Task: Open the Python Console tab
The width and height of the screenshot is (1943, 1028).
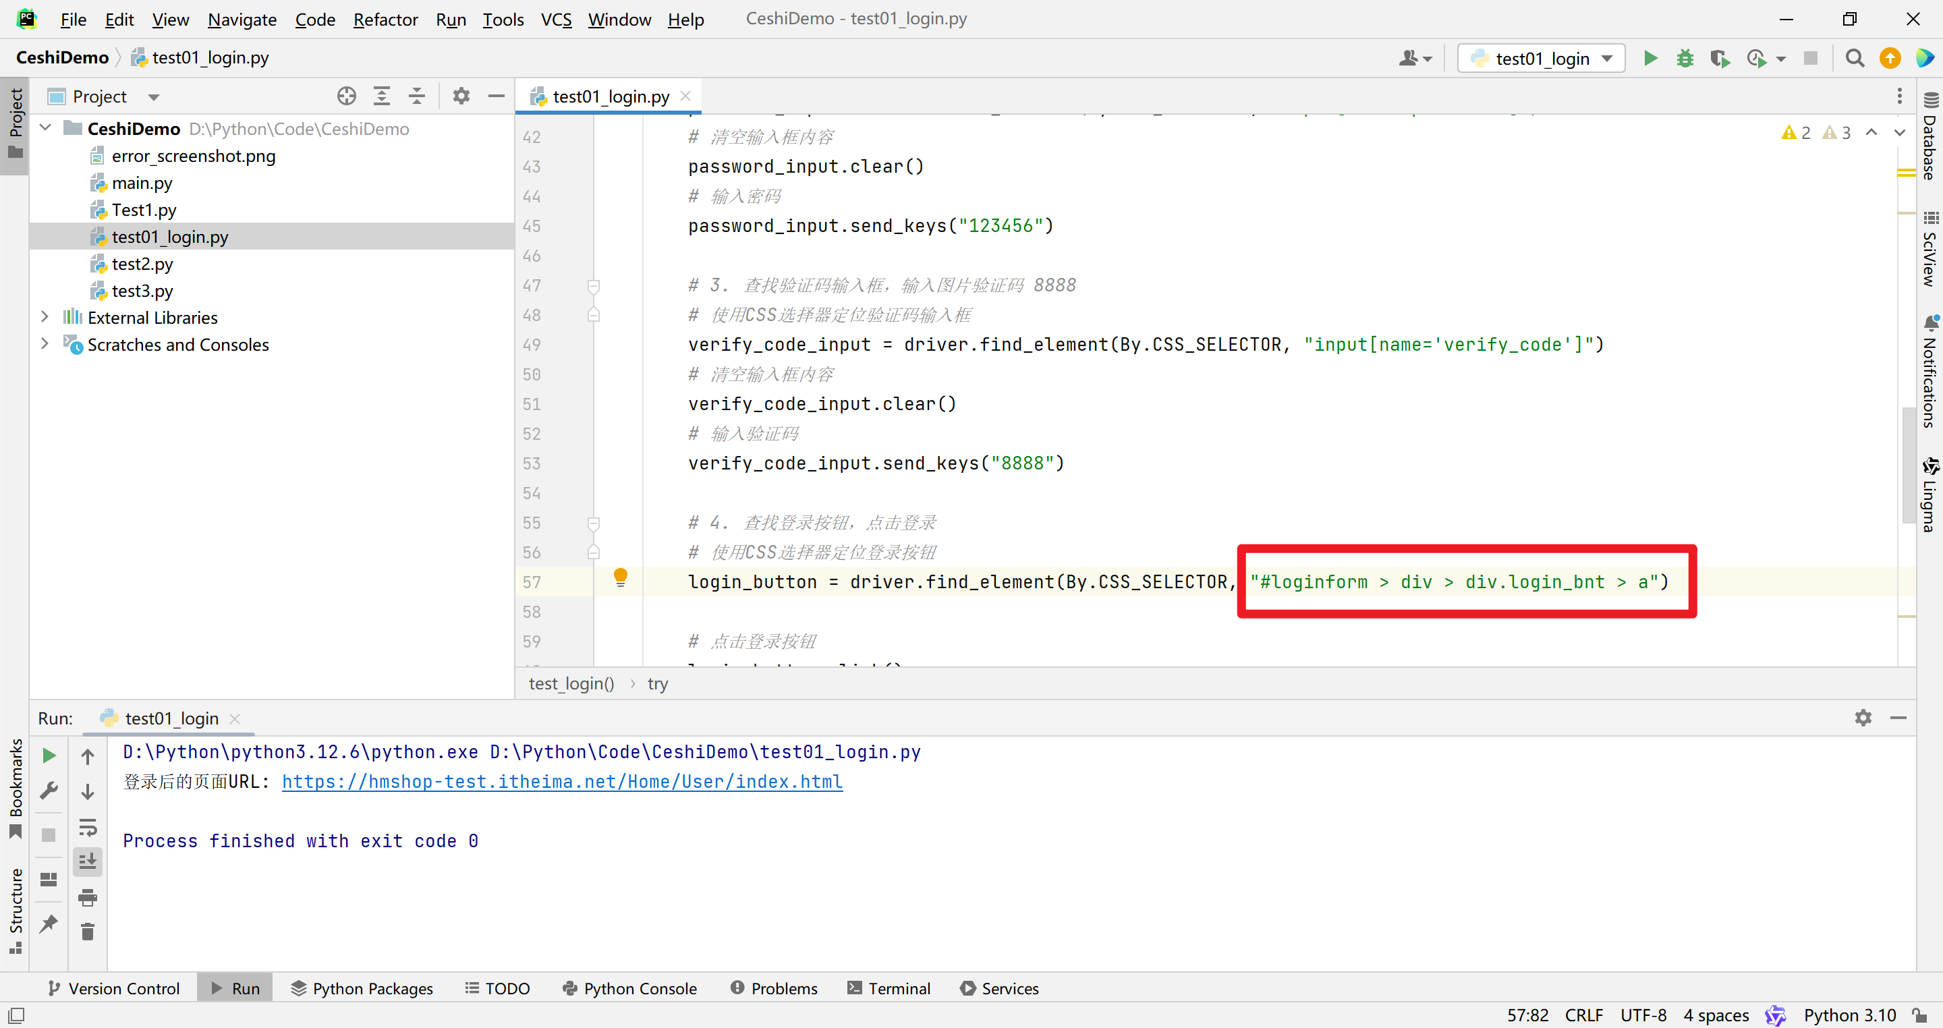Action: (630, 988)
